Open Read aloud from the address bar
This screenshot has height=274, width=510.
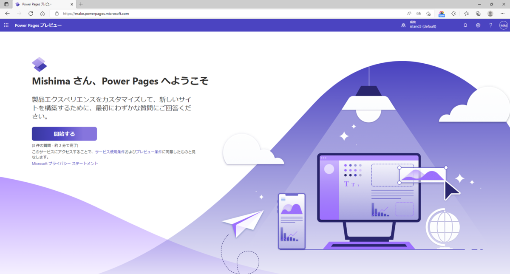click(409, 14)
